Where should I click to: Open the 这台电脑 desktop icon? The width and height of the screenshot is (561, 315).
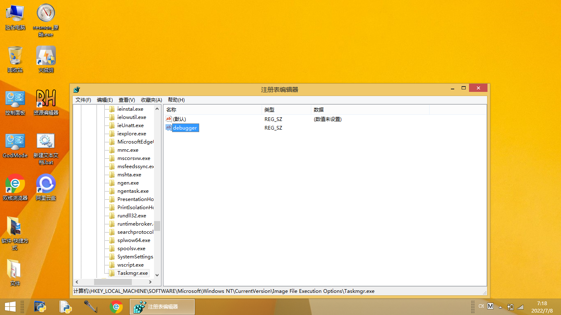coord(15,17)
